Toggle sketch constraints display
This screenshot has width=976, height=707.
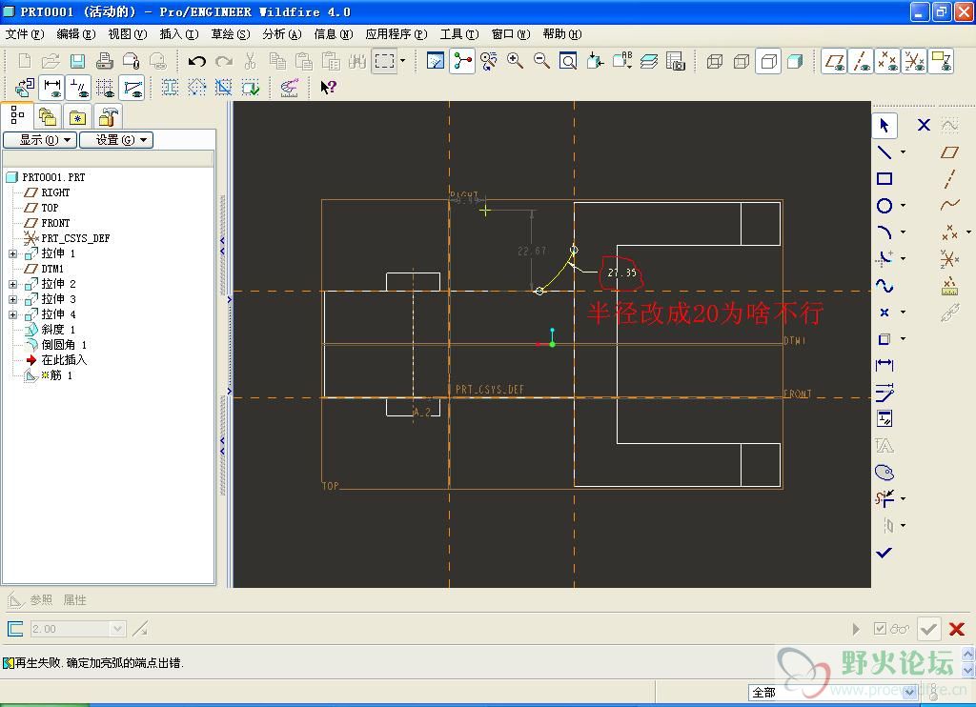pos(79,87)
